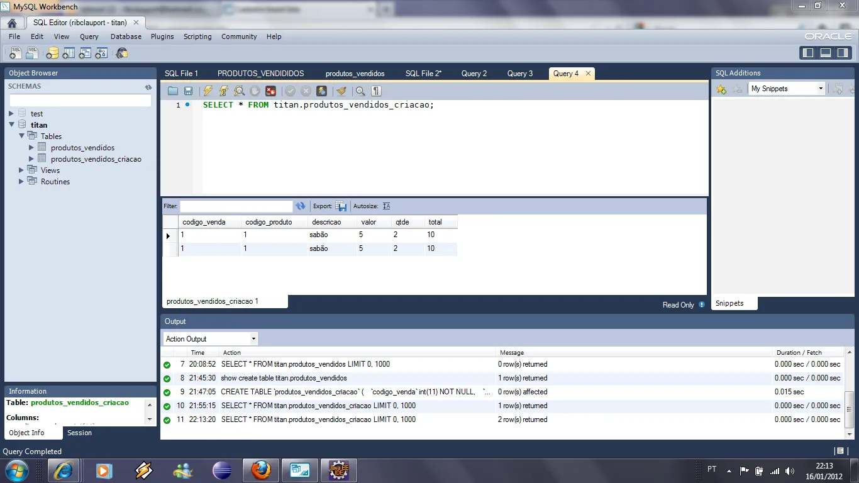This screenshot has width=859, height=483.
Task: Collapse the Tables folder
Action: [21, 136]
